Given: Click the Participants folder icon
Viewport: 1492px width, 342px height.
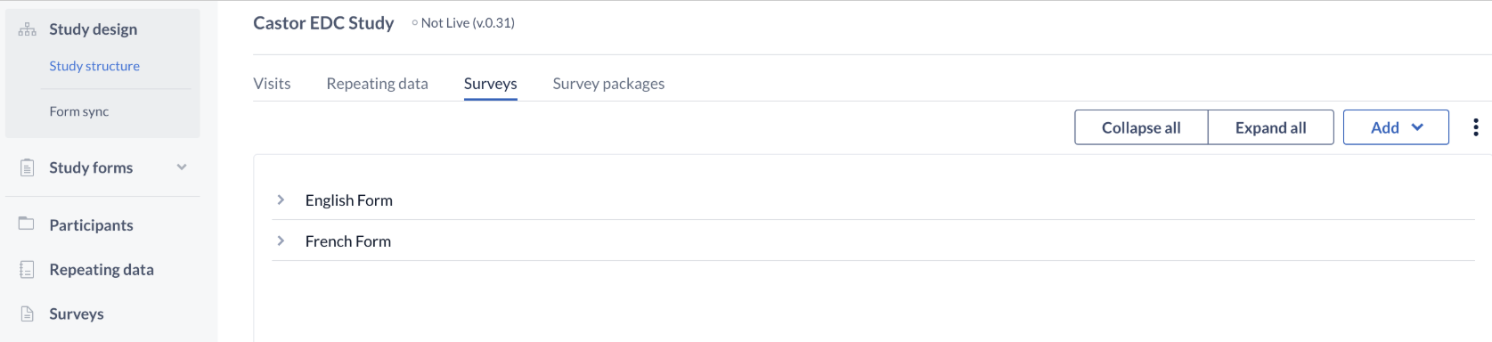Looking at the screenshot, I should [x=27, y=224].
